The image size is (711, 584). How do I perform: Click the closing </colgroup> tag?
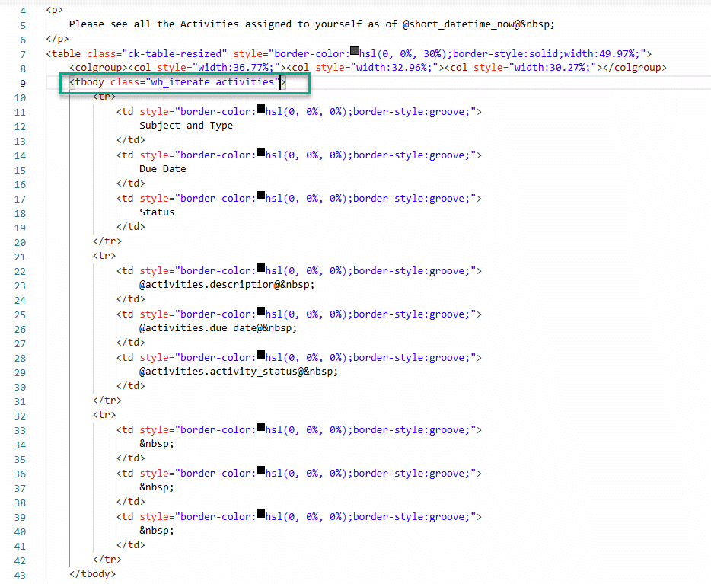click(x=635, y=68)
